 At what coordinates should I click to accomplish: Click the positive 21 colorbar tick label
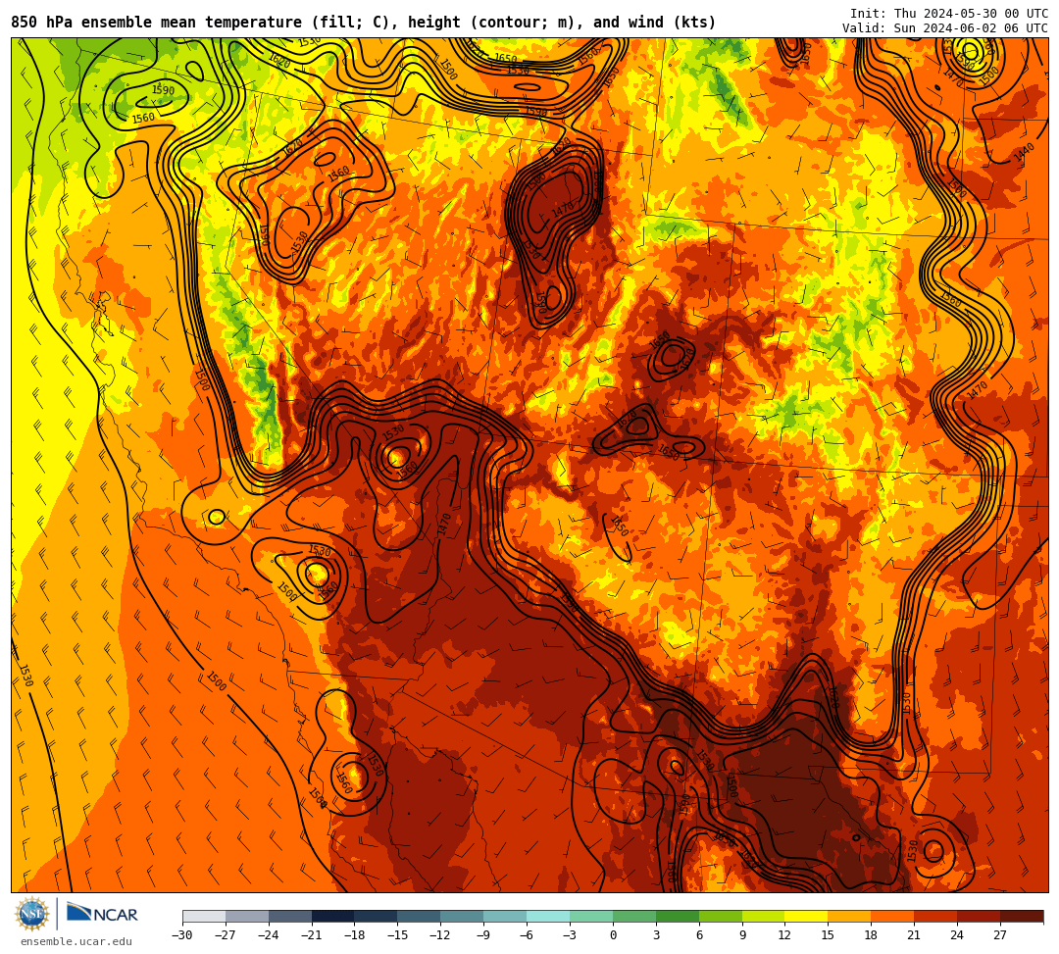click(915, 935)
